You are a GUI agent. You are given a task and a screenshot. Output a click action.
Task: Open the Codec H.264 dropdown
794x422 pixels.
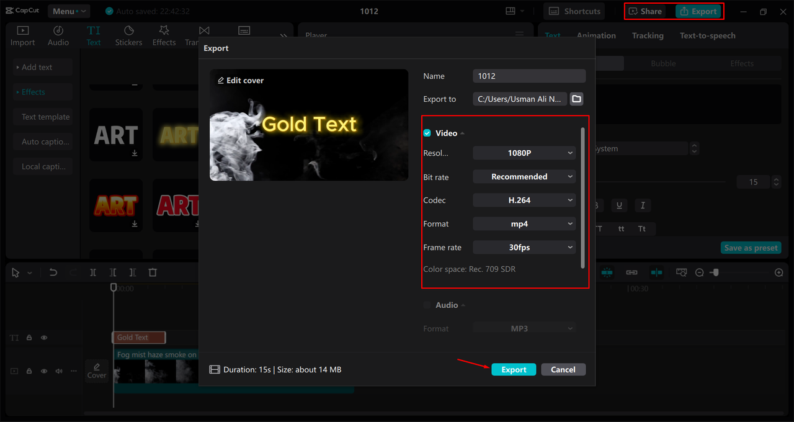(x=524, y=200)
